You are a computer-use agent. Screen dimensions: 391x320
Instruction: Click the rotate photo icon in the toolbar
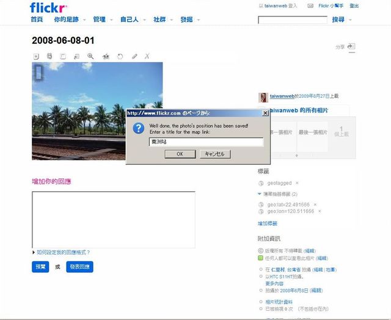[119, 56]
